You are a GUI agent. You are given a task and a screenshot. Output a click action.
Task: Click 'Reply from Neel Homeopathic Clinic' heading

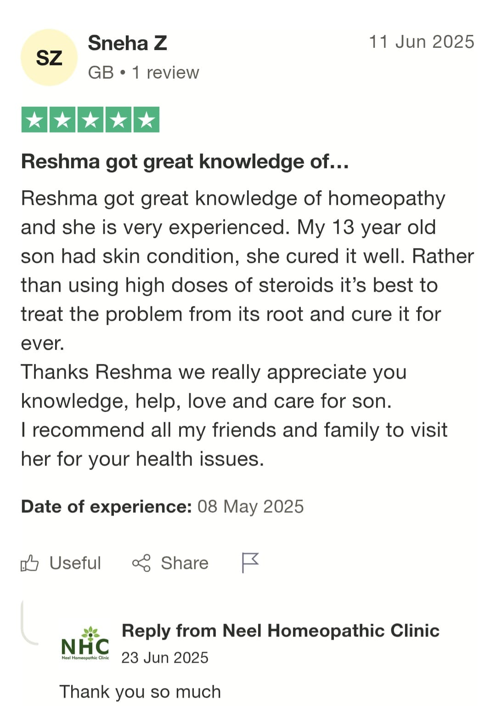(280, 630)
